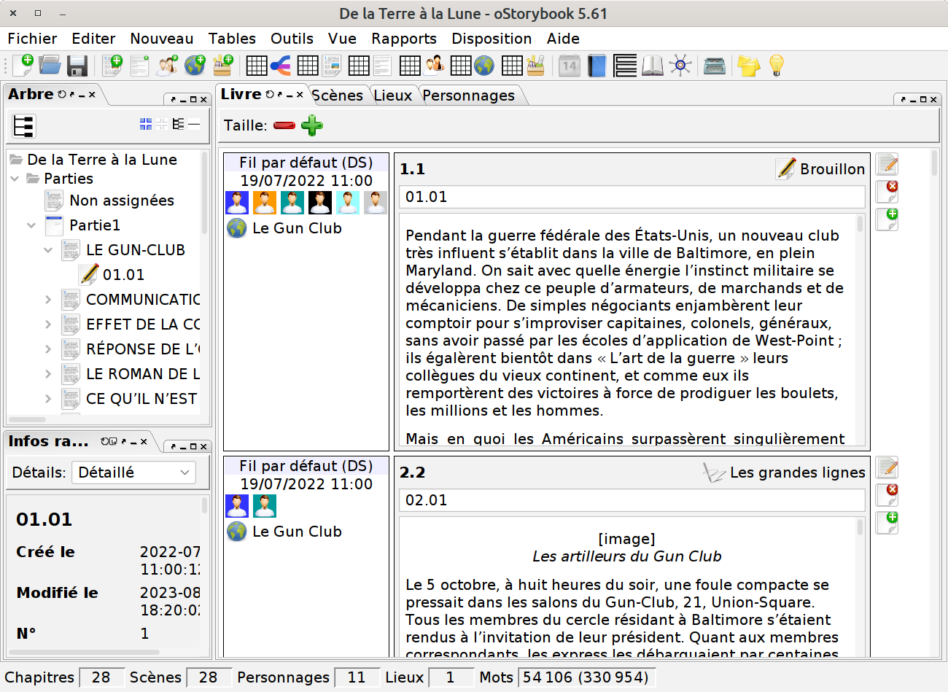Delete scene 1.1 red cross icon
This screenshot has height=692, width=948.
click(887, 192)
